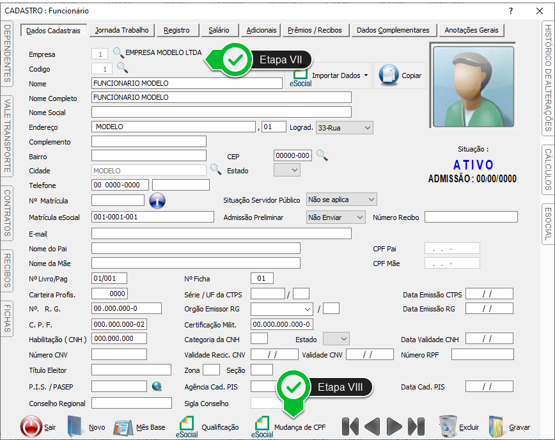Click the Excluir trash bin icon
Image resolution: width=555 pixels, height=440 pixels.
(448, 426)
